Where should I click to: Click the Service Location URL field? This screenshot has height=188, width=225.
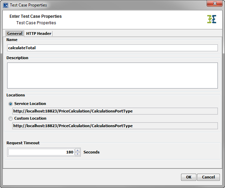pyautogui.click(x=115, y=111)
